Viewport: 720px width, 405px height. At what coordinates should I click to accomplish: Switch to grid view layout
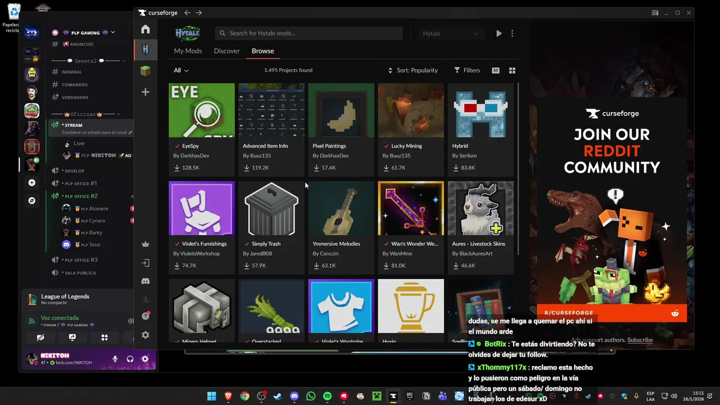pos(512,70)
